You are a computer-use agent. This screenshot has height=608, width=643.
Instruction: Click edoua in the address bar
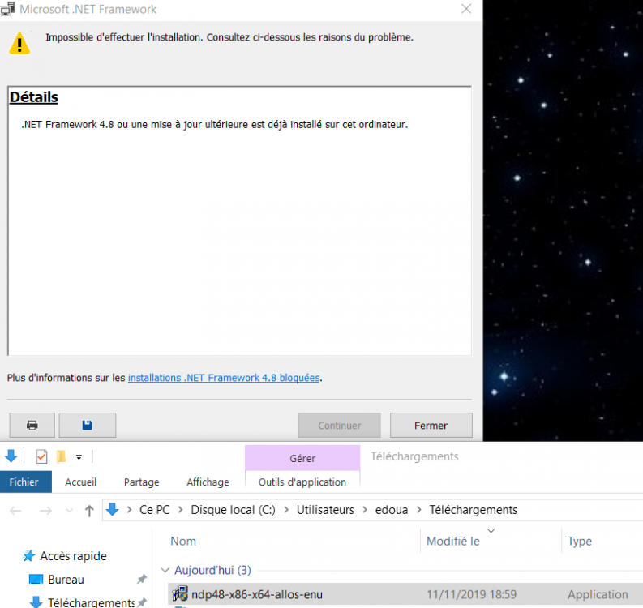coord(392,510)
